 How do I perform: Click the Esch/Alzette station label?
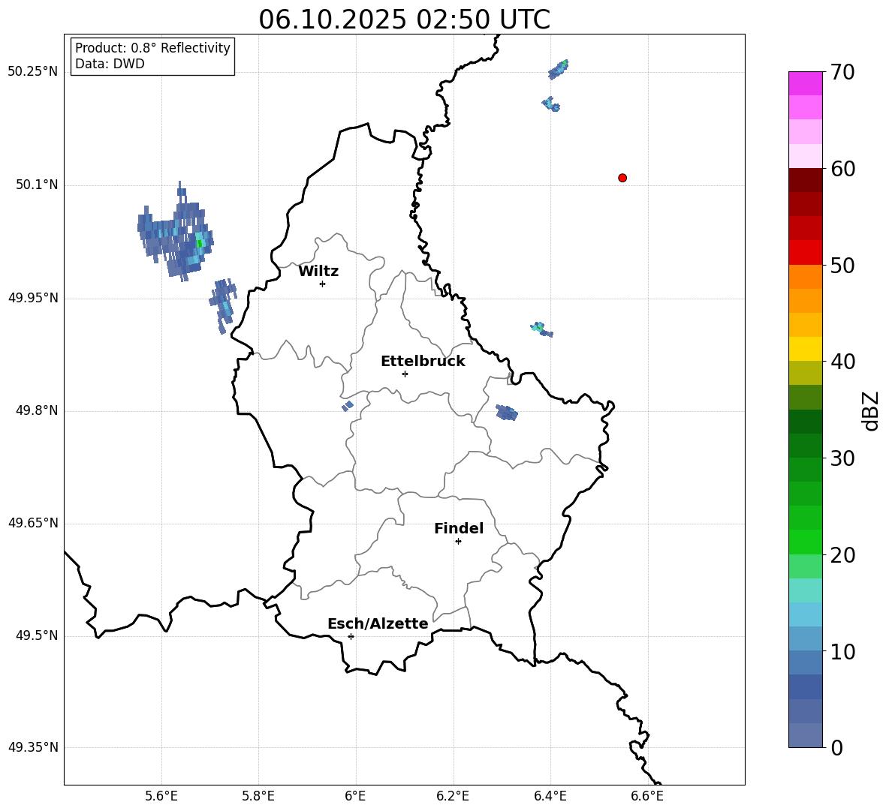[x=378, y=623]
